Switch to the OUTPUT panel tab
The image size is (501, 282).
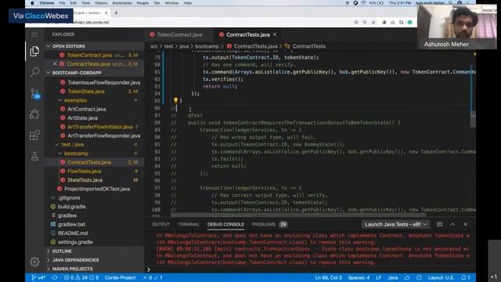[161, 225]
